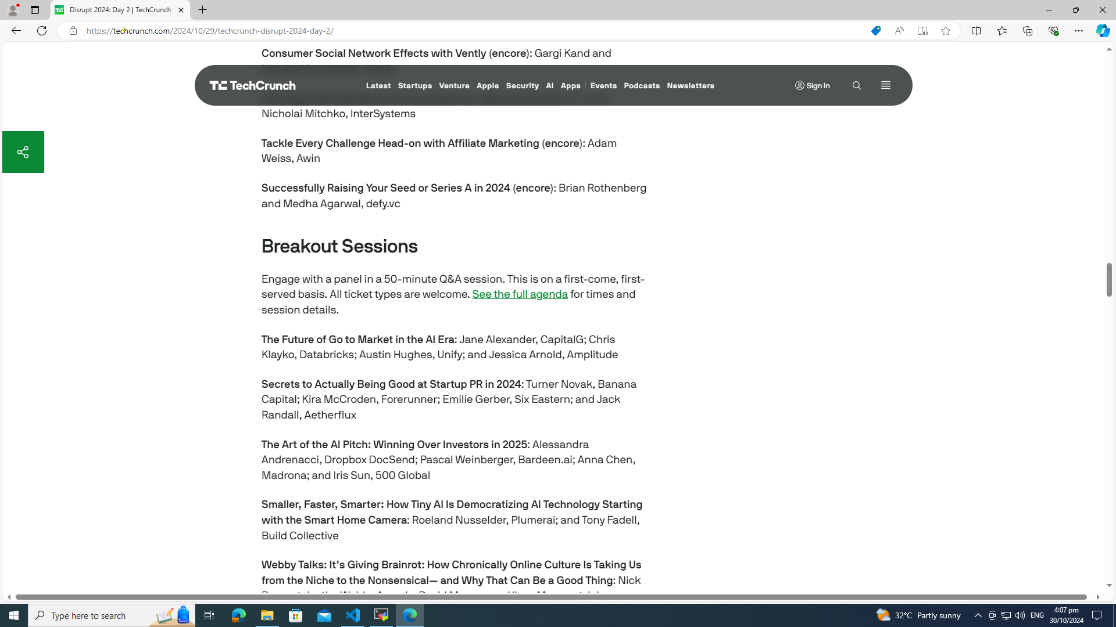1116x627 pixels.
Task: Open browser Collections icon
Action: pyautogui.click(x=1027, y=31)
